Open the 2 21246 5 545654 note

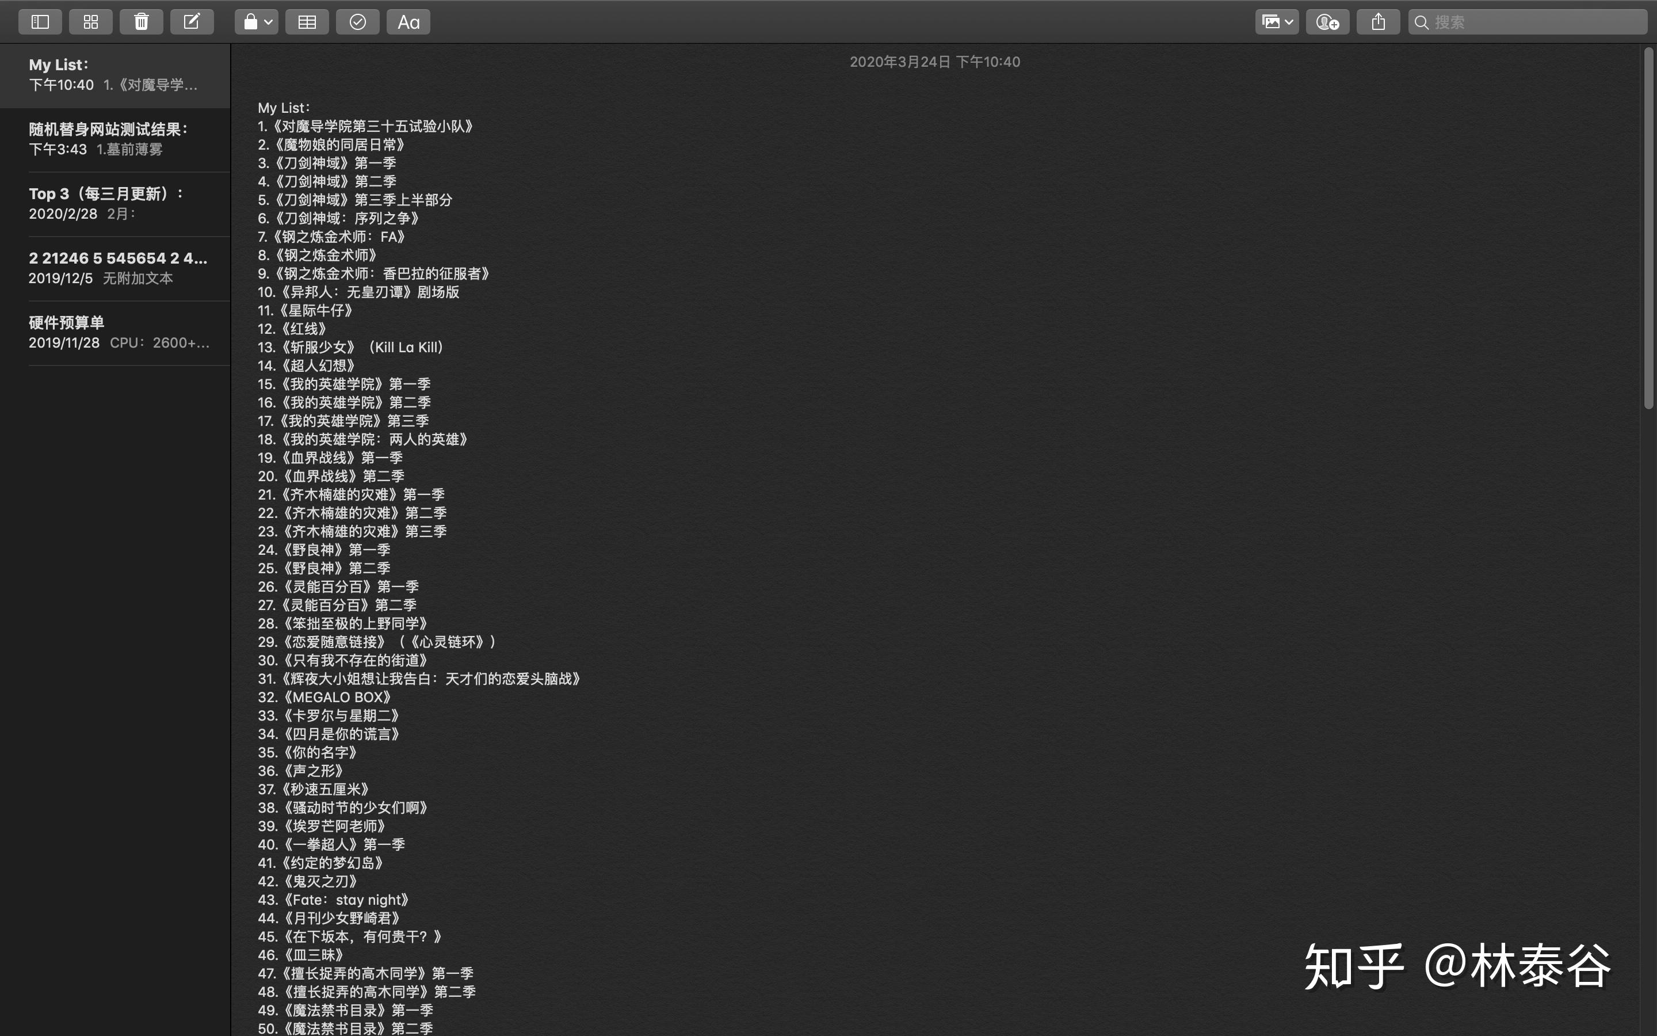pos(115,269)
